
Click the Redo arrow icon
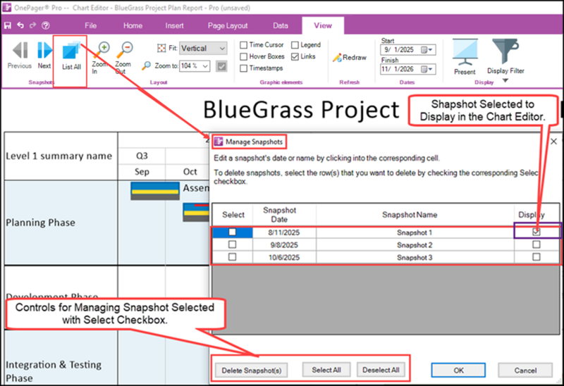coord(32,25)
